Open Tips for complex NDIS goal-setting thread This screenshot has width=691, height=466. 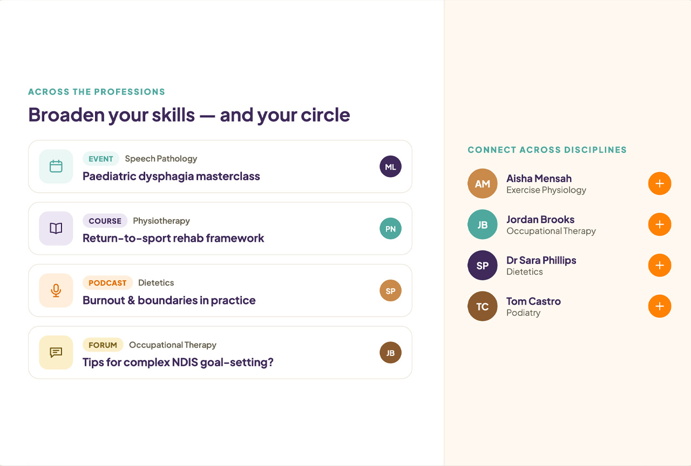178,362
